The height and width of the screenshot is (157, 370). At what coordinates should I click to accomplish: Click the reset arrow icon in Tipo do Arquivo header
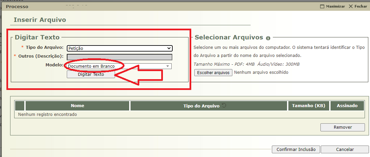pyautogui.click(x=224, y=105)
